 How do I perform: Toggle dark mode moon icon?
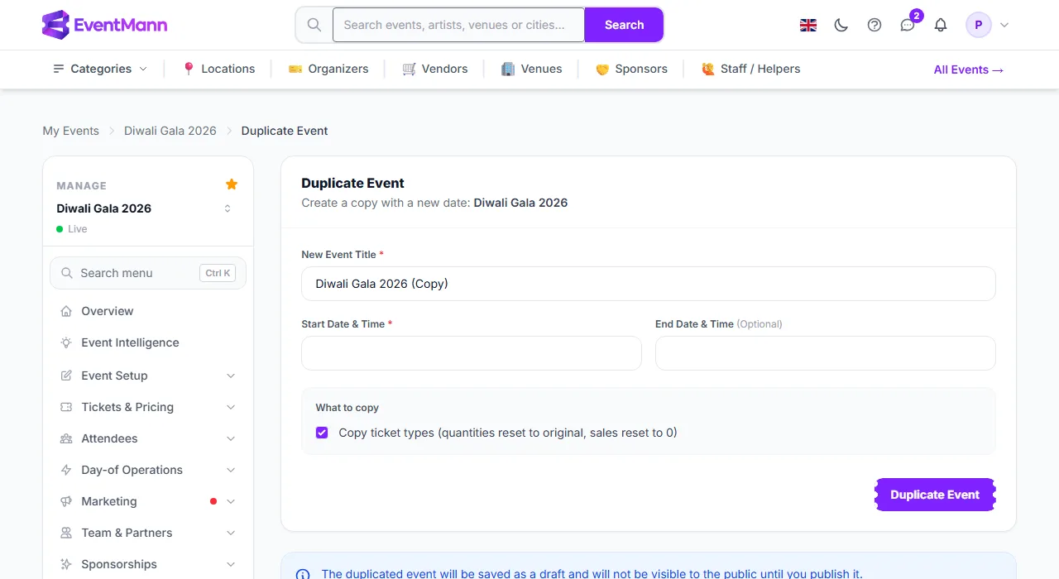(841, 25)
